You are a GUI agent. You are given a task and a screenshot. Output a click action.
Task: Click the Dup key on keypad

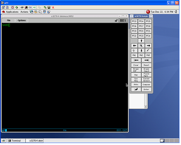pos(136,75)
